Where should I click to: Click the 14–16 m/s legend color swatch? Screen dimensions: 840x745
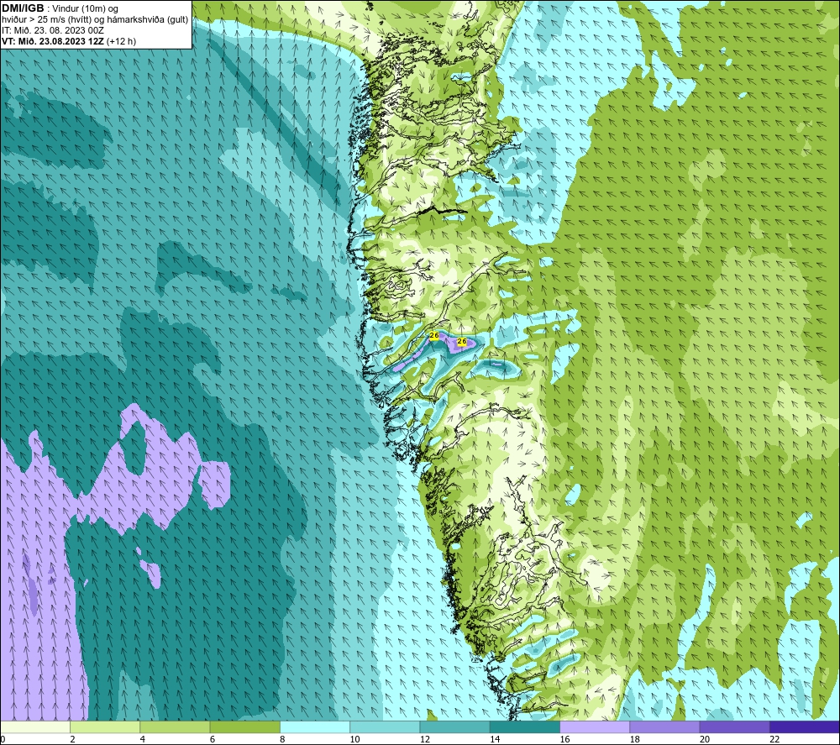coord(524,727)
